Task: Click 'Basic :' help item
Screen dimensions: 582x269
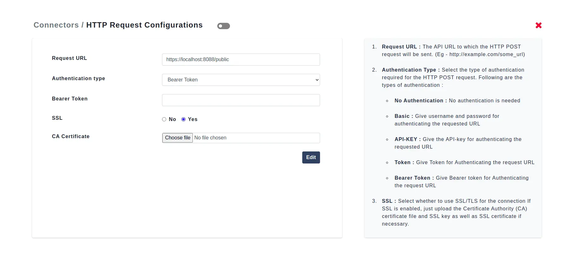Action: (404, 116)
